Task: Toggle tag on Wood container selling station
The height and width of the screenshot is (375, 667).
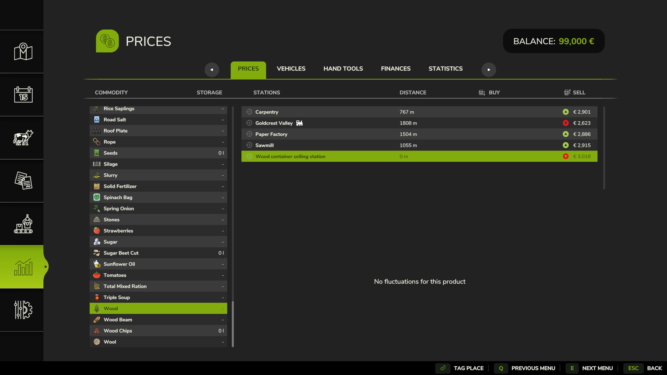Action: pos(249,157)
